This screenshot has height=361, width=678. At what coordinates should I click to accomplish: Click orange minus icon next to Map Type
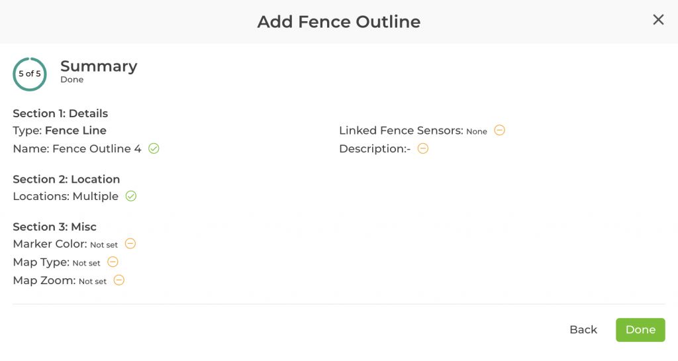pyautogui.click(x=113, y=262)
